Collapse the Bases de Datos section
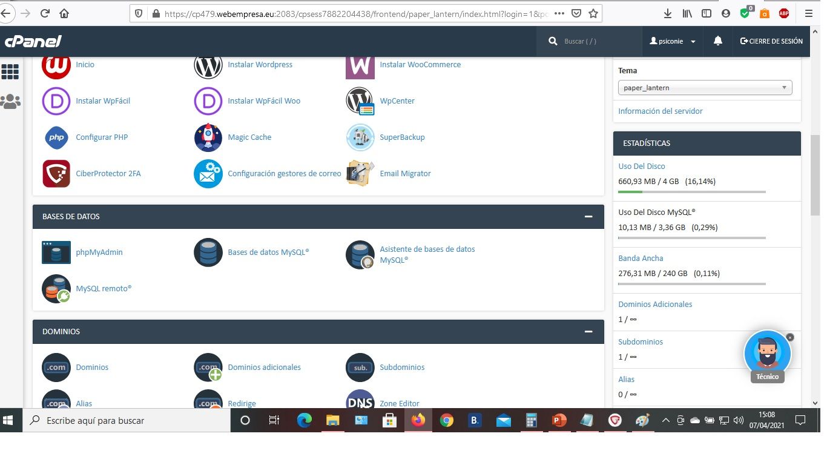 588,217
